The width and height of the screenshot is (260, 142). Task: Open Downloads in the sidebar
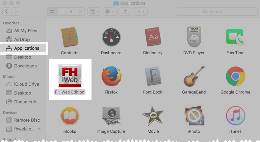[23, 66]
